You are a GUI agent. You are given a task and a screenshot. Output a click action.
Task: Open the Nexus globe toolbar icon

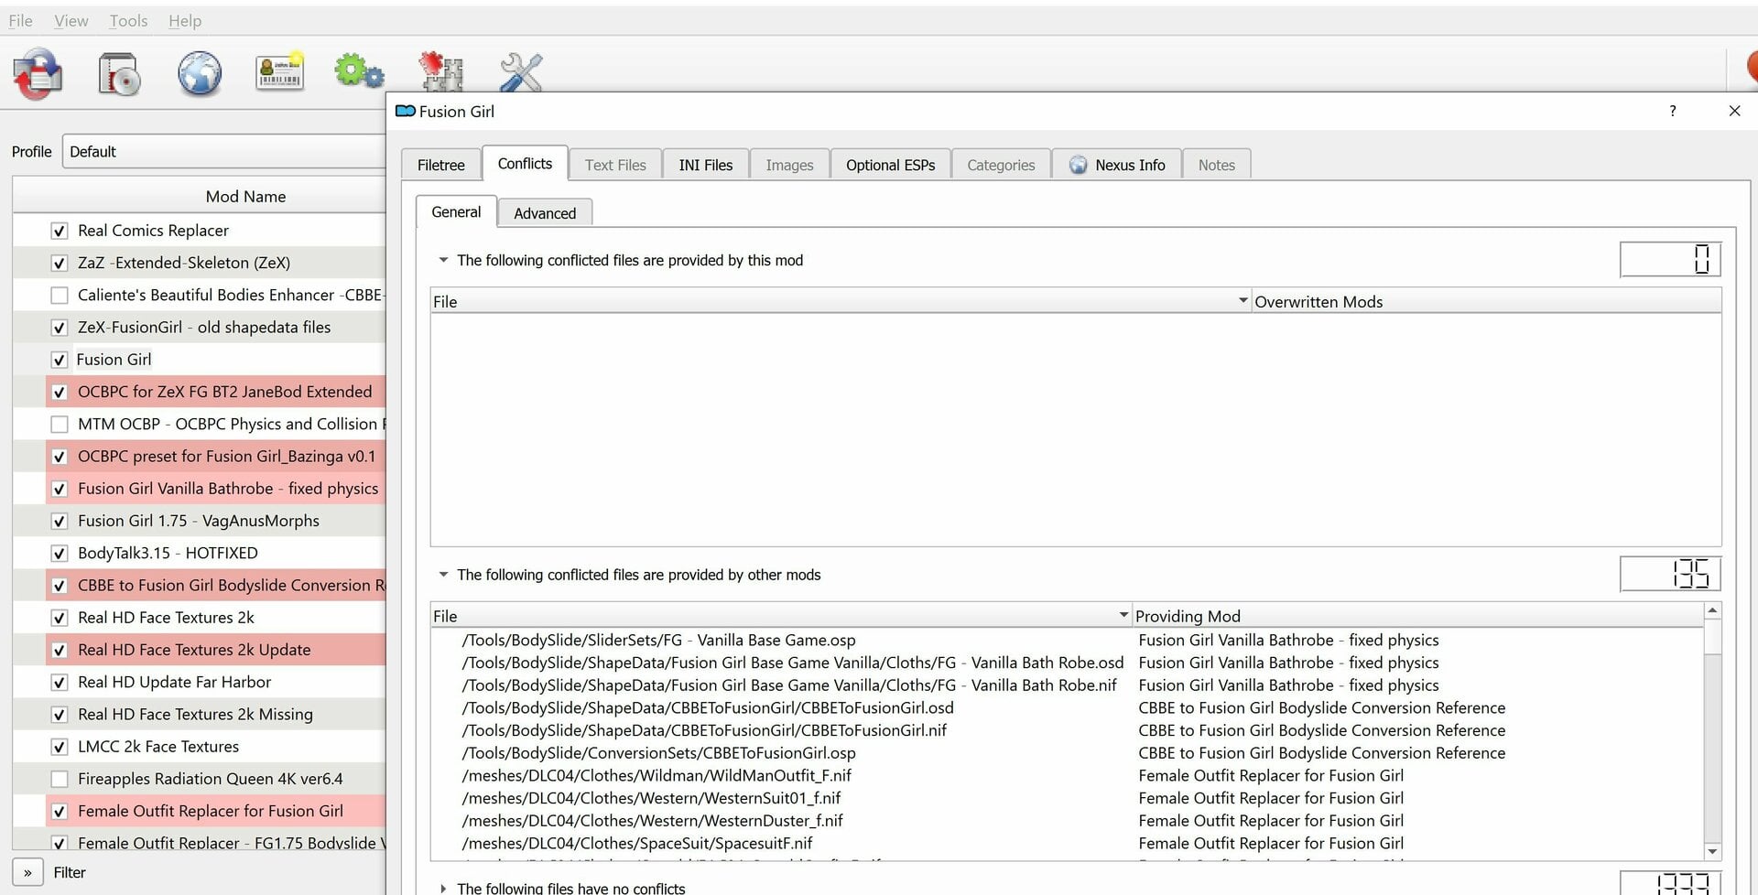click(x=199, y=74)
